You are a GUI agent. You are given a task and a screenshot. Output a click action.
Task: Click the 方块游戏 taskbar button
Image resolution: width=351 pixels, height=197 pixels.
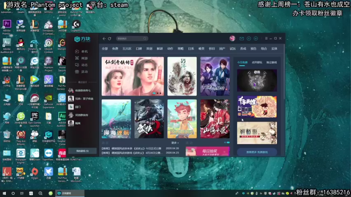[70, 193]
